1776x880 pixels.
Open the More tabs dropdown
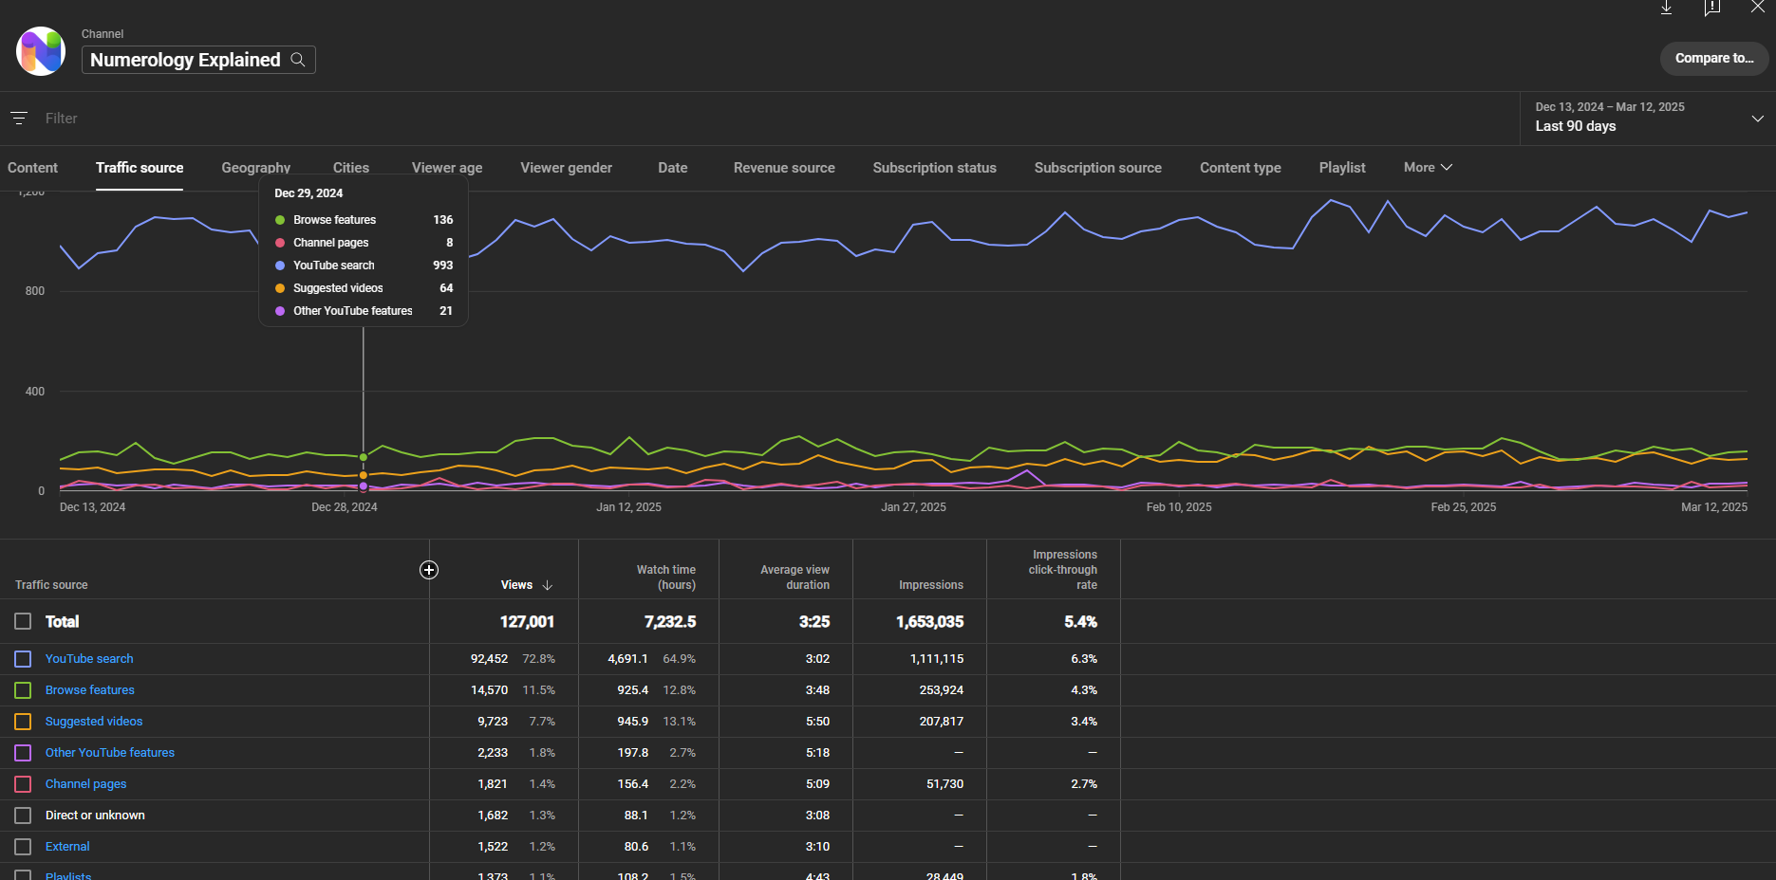coord(1428,167)
